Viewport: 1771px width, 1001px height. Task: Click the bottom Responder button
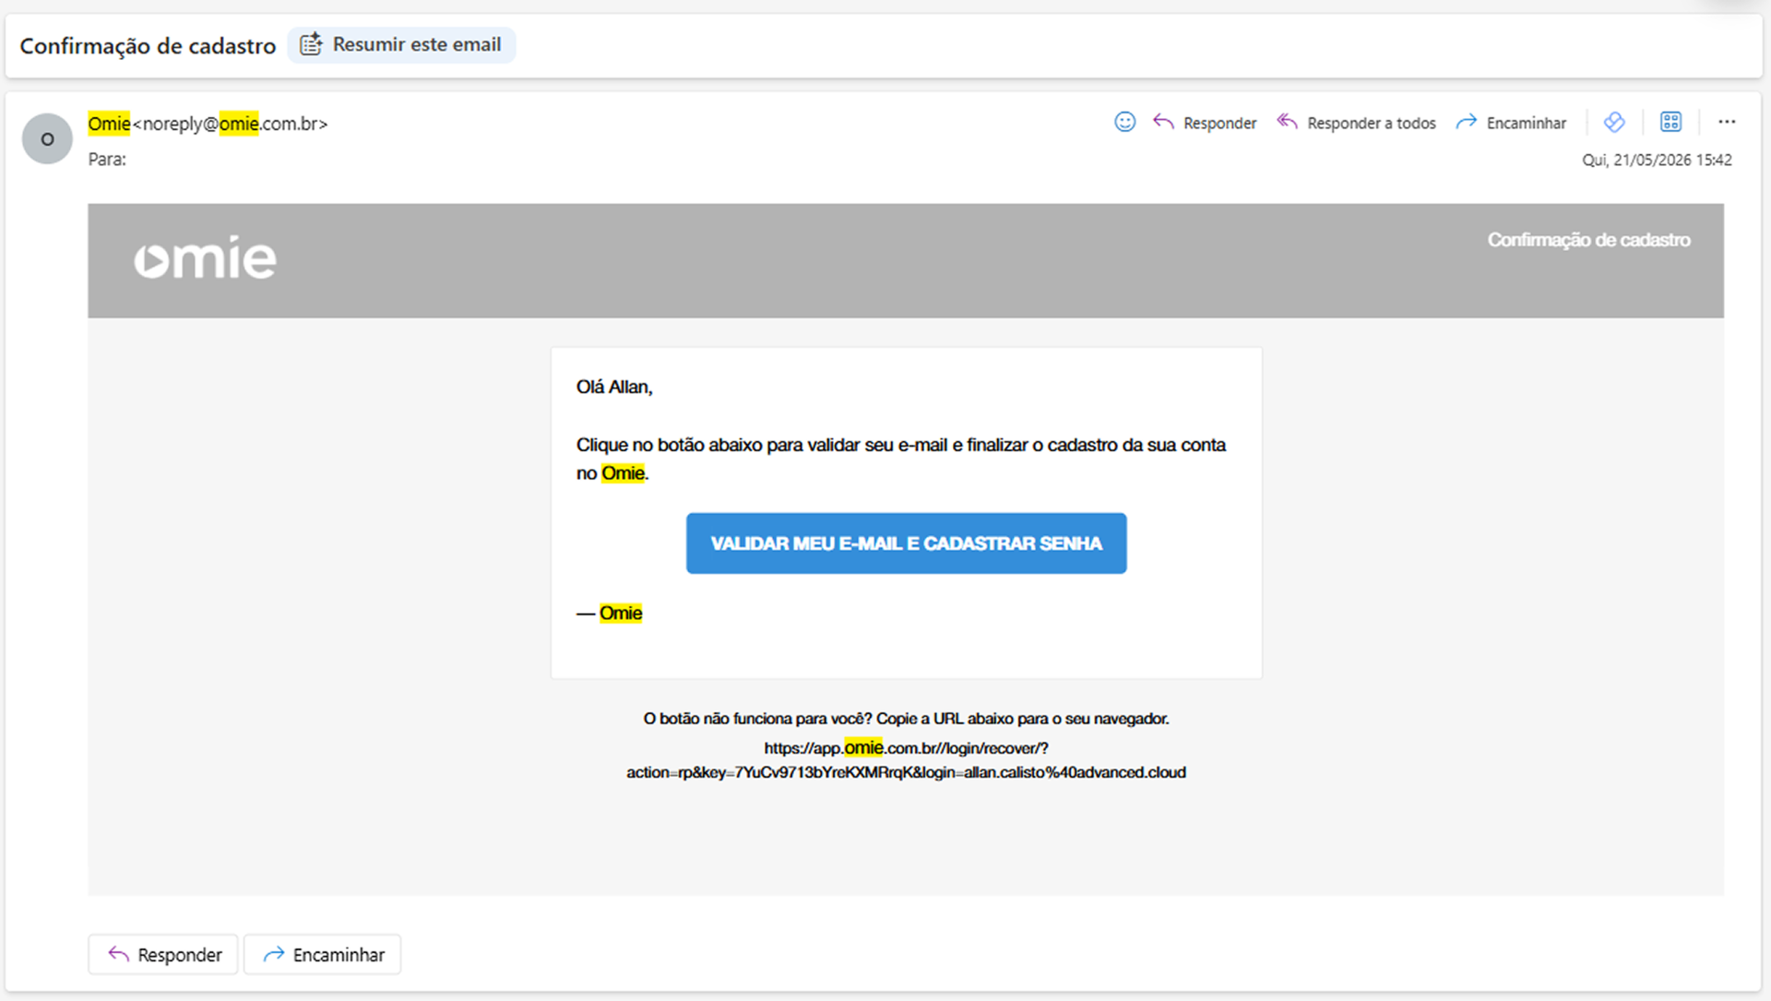click(x=163, y=954)
